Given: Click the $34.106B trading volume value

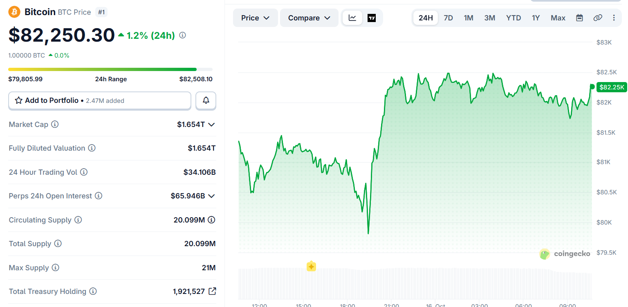Looking at the screenshot, I should point(200,172).
